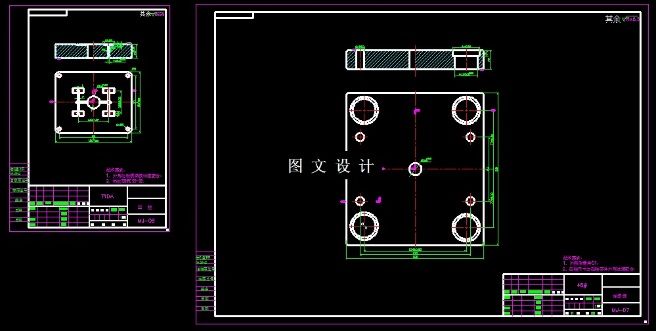Viewport: 656px width, 331px height.
Task: Select the MJ-06 drawing number text
Action: pyautogui.click(x=146, y=221)
